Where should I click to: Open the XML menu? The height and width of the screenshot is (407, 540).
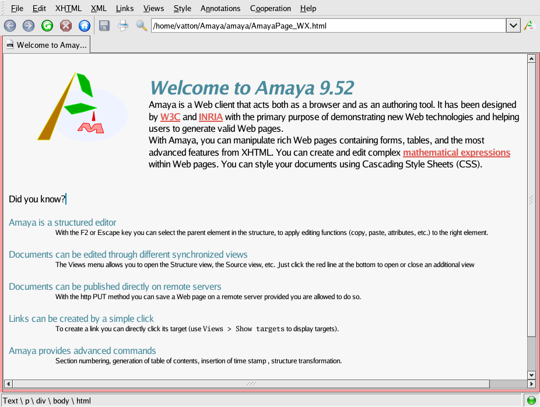[99, 8]
